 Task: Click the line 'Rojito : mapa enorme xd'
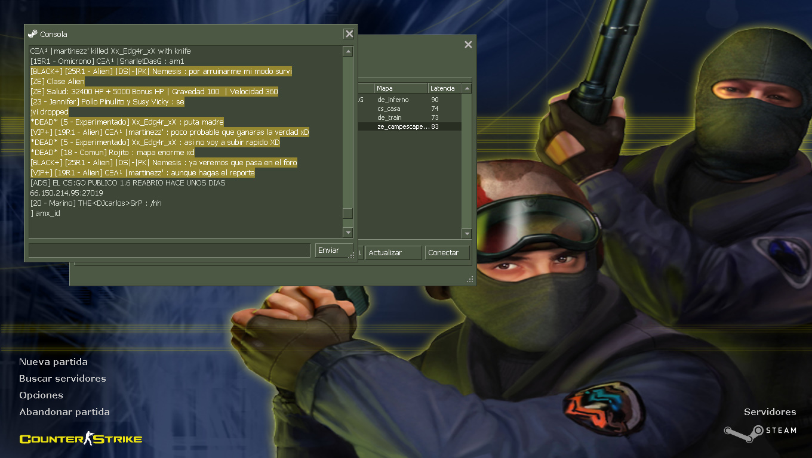tap(112, 153)
